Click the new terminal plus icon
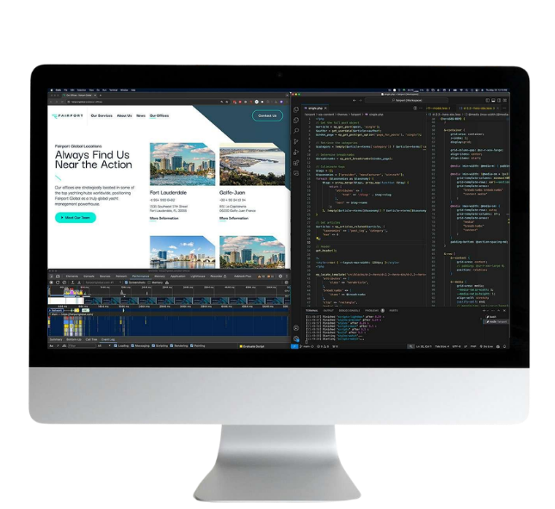Viewport: 555px width, 509px height. click(484, 311)
